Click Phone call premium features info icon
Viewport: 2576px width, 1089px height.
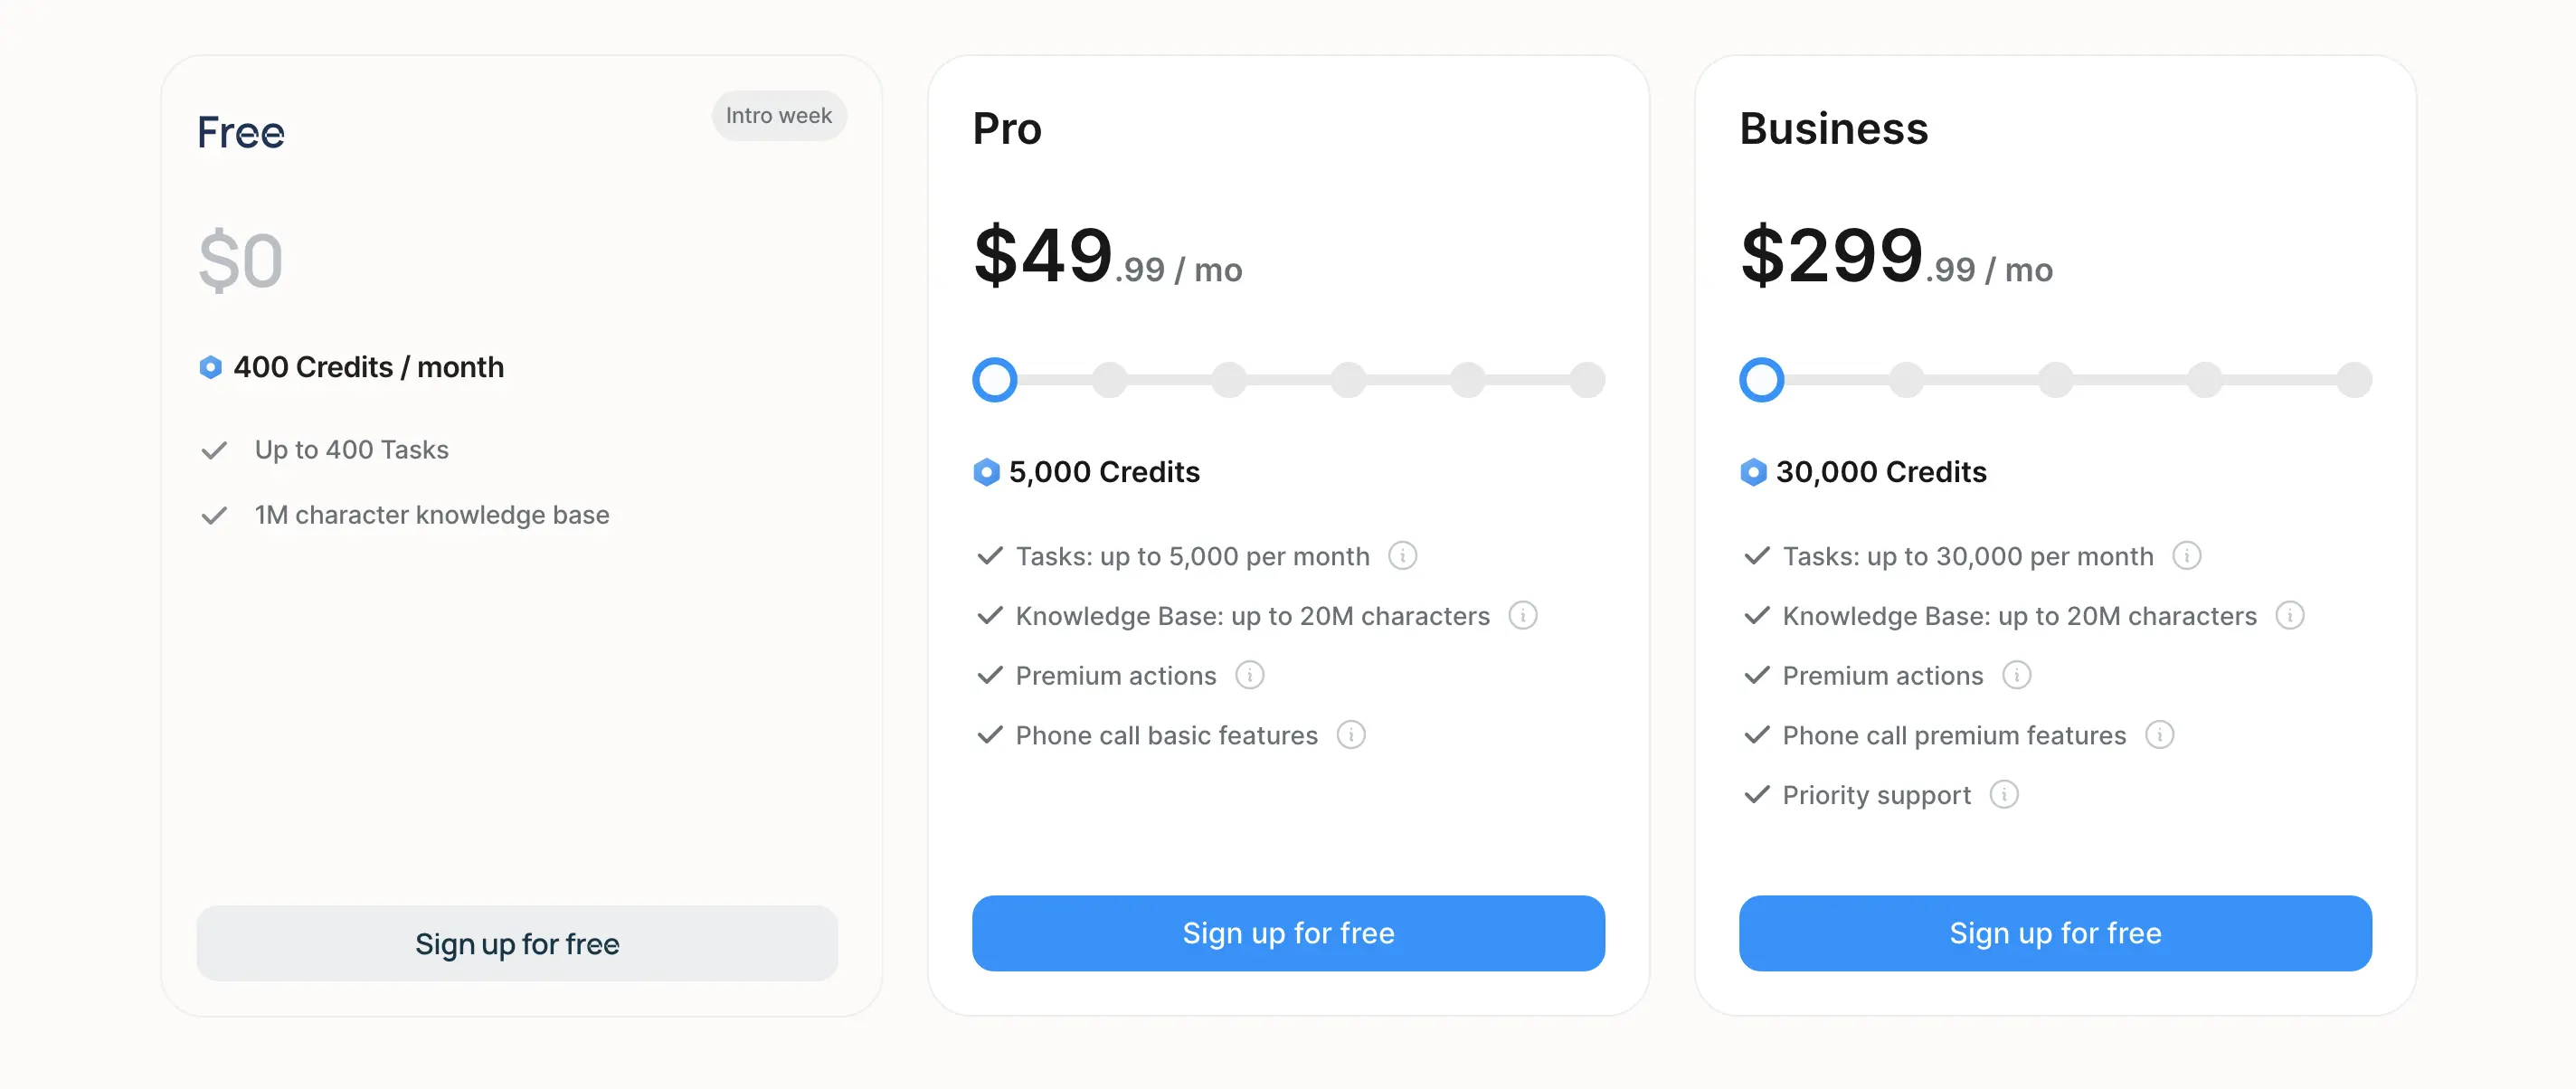click(2160, 735)
